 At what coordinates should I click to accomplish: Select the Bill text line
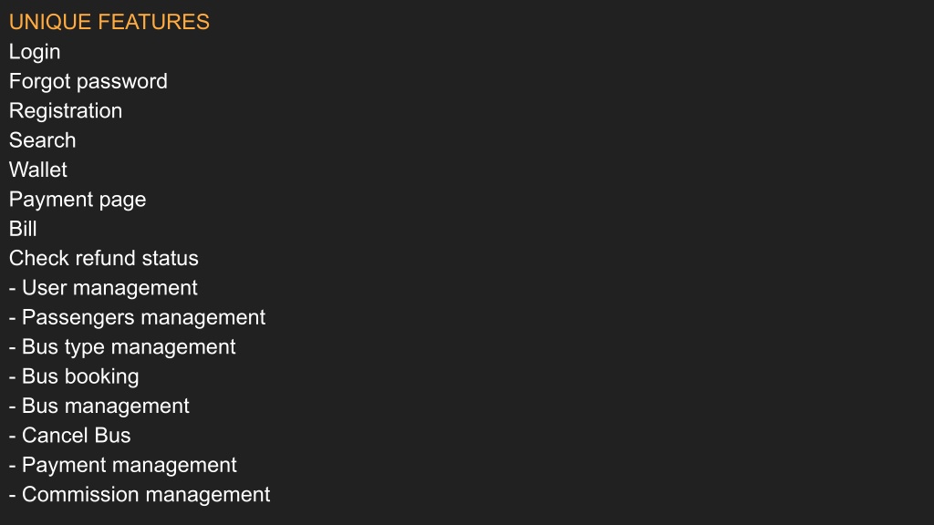point(23,229)
